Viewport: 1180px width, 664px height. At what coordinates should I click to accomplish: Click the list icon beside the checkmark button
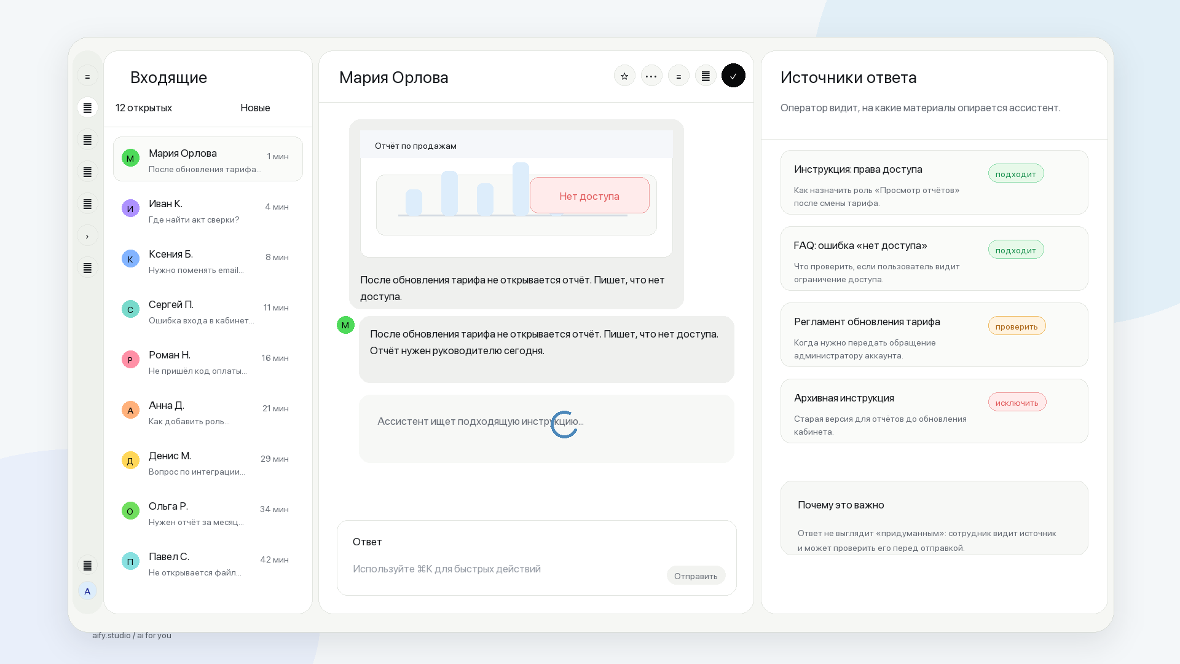[x=706, y=76]
